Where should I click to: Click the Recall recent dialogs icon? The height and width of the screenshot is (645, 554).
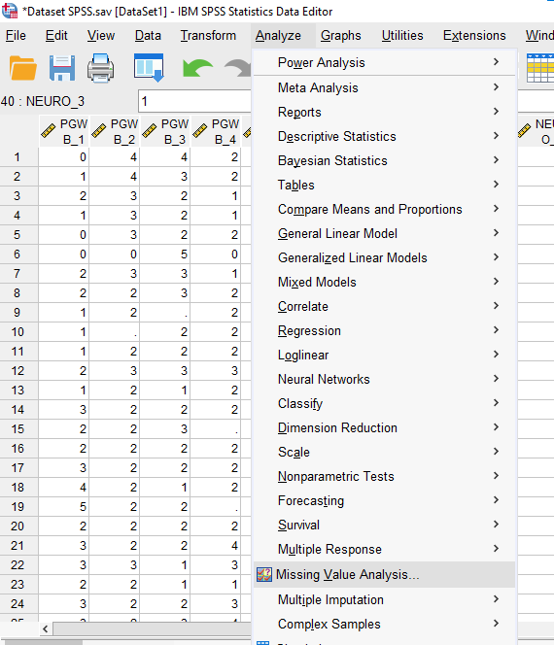[149, 67]
